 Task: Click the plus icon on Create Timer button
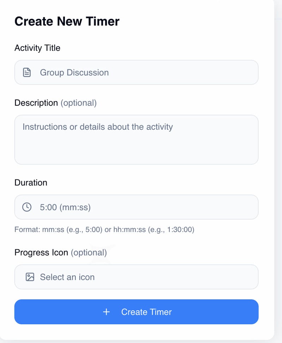point(106,312)
